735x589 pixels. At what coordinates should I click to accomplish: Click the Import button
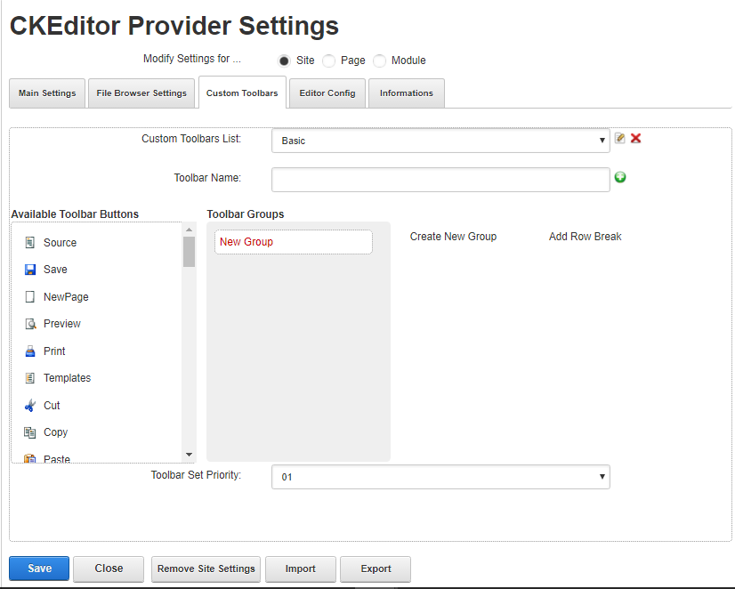[x=301, y=569]
